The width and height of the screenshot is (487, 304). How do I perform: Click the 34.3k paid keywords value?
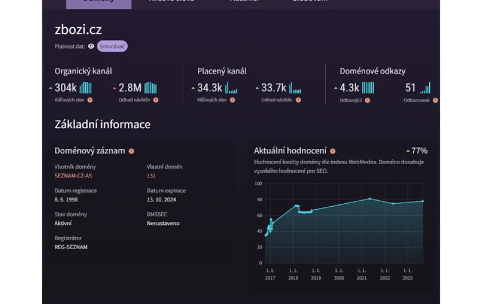click(x=210, y=88)
